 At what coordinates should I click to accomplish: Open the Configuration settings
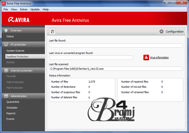(175, 32)
